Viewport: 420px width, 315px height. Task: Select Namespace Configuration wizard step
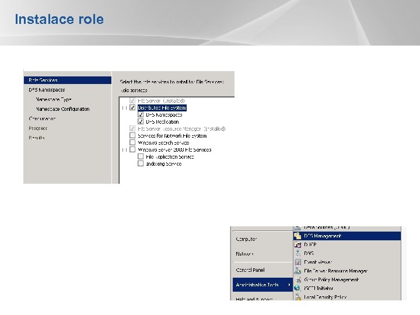pos(62,109)
